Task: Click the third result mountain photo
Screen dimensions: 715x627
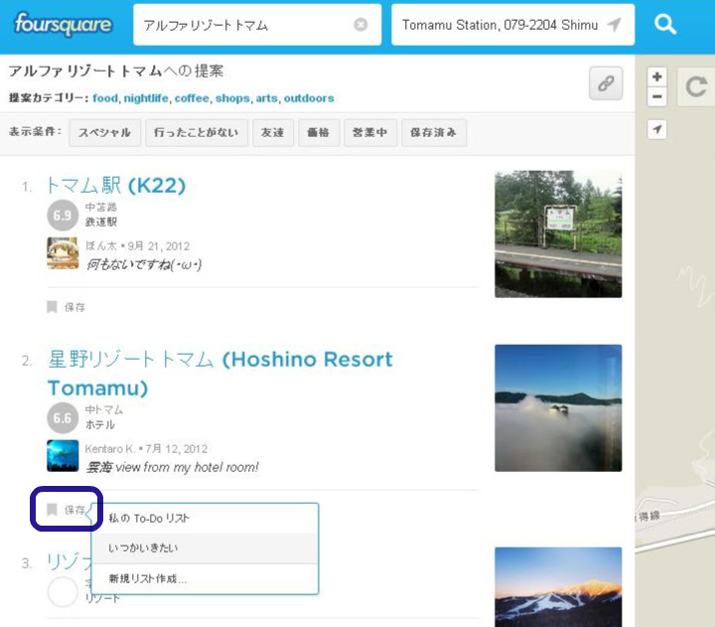Action: coord(558,587)
